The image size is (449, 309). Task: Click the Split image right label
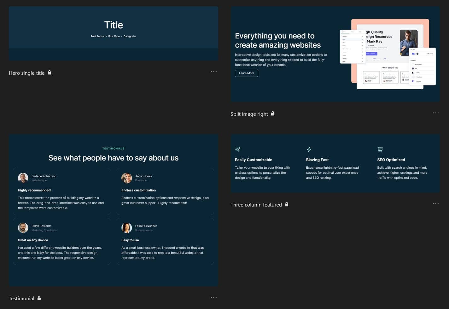tap(249, 114)
